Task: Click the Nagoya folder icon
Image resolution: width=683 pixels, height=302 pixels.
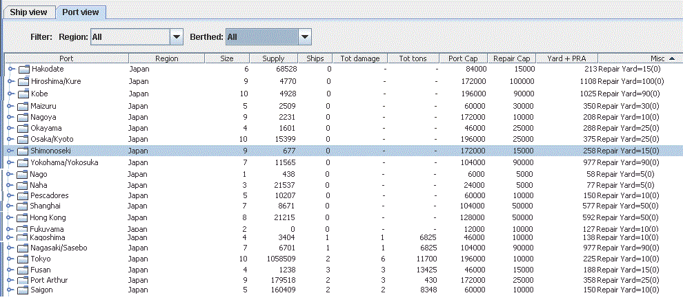Action: click(23, 117)
